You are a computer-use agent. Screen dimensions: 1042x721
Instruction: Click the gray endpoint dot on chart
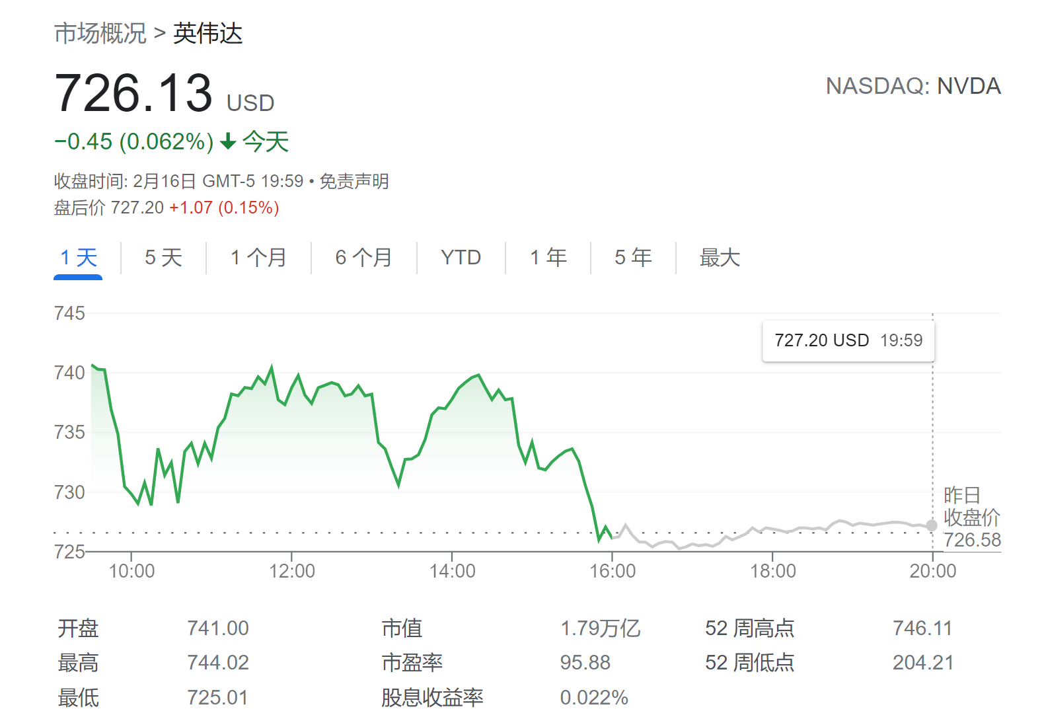932,525
